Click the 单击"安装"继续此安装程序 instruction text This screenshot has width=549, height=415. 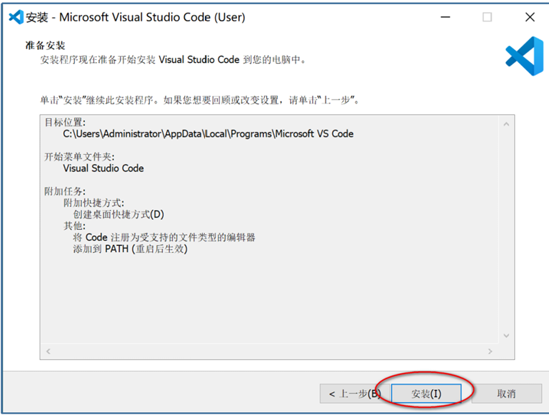pyautogui.click(x=200, y=101)
